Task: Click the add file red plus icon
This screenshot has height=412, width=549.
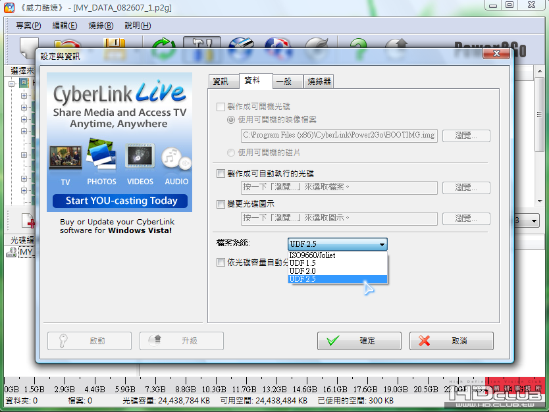Action: [x=28, y=220]
